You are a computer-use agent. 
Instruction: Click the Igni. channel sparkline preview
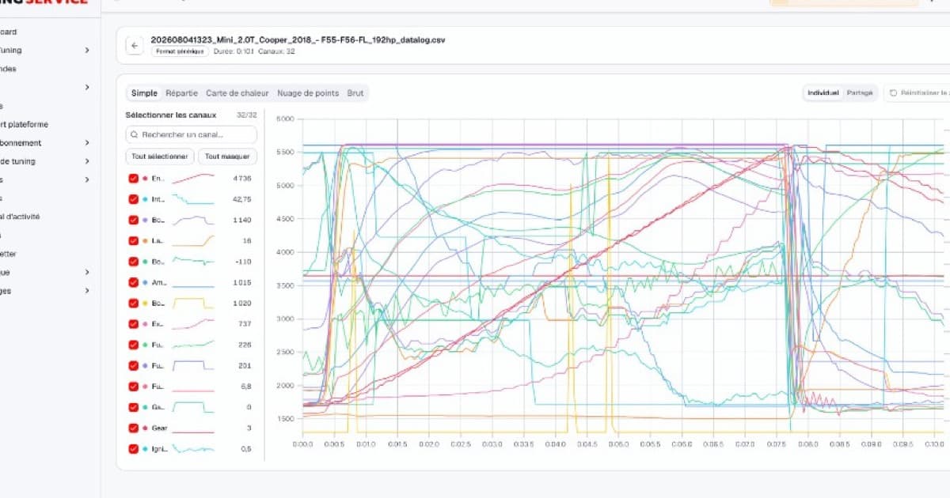point(193,449)
